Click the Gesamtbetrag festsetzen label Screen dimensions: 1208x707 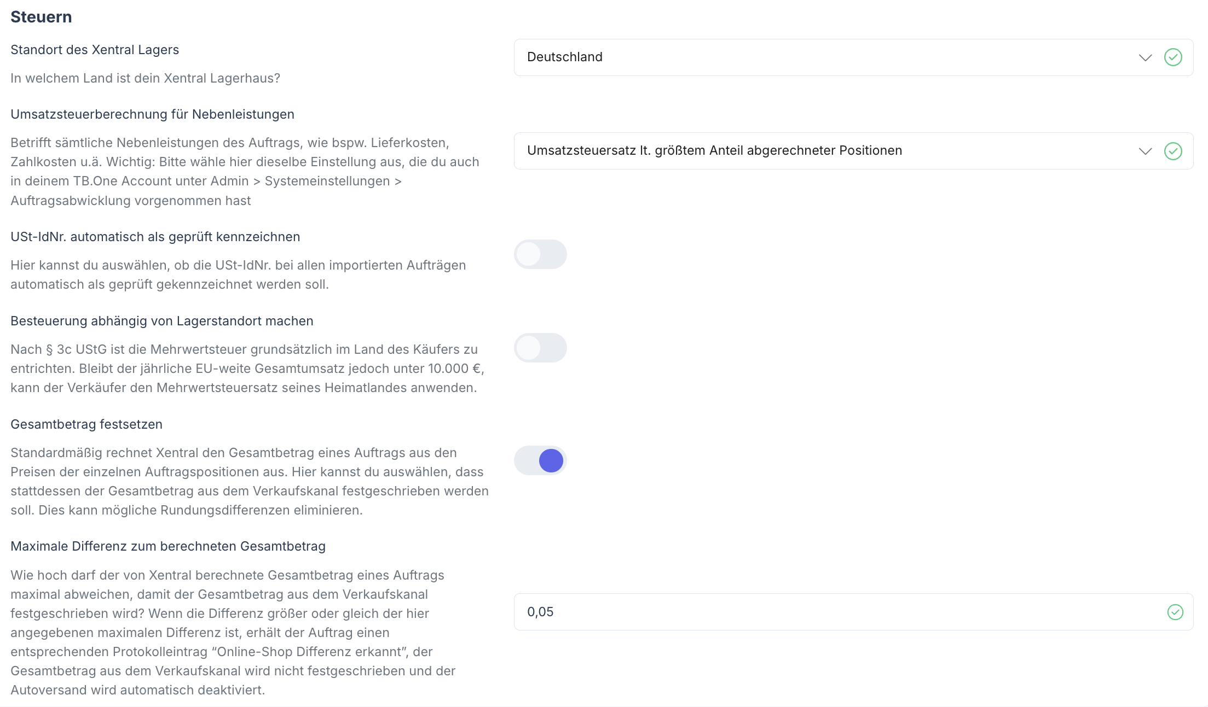click(x=86, y=424)
